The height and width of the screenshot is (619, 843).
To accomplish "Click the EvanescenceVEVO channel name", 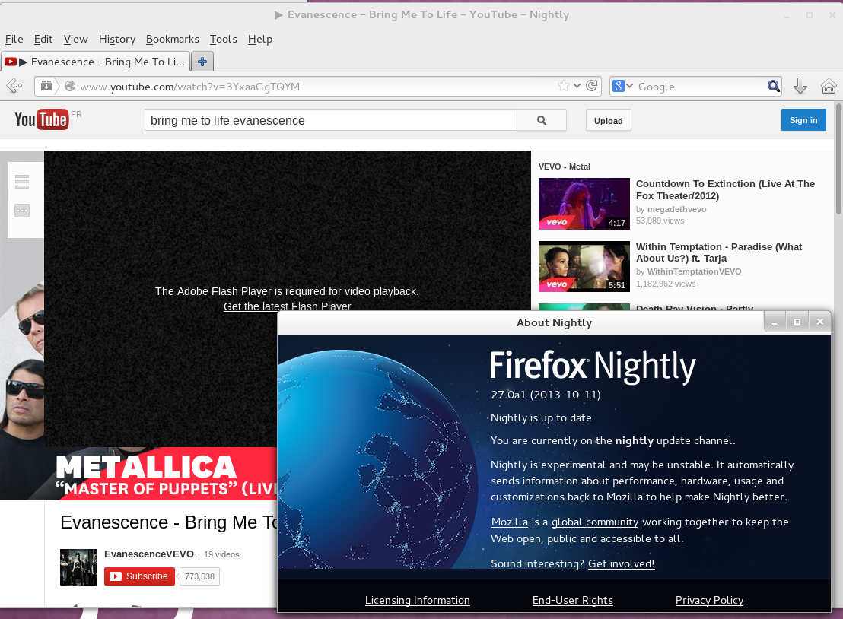I will coord(149,554).
